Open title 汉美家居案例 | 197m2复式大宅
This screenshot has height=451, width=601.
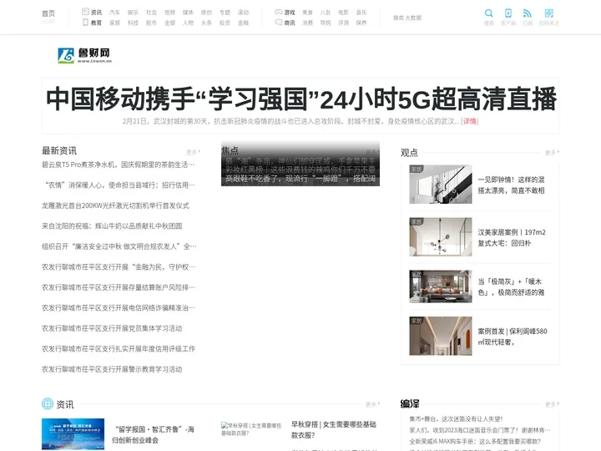[x=512, y=237]
